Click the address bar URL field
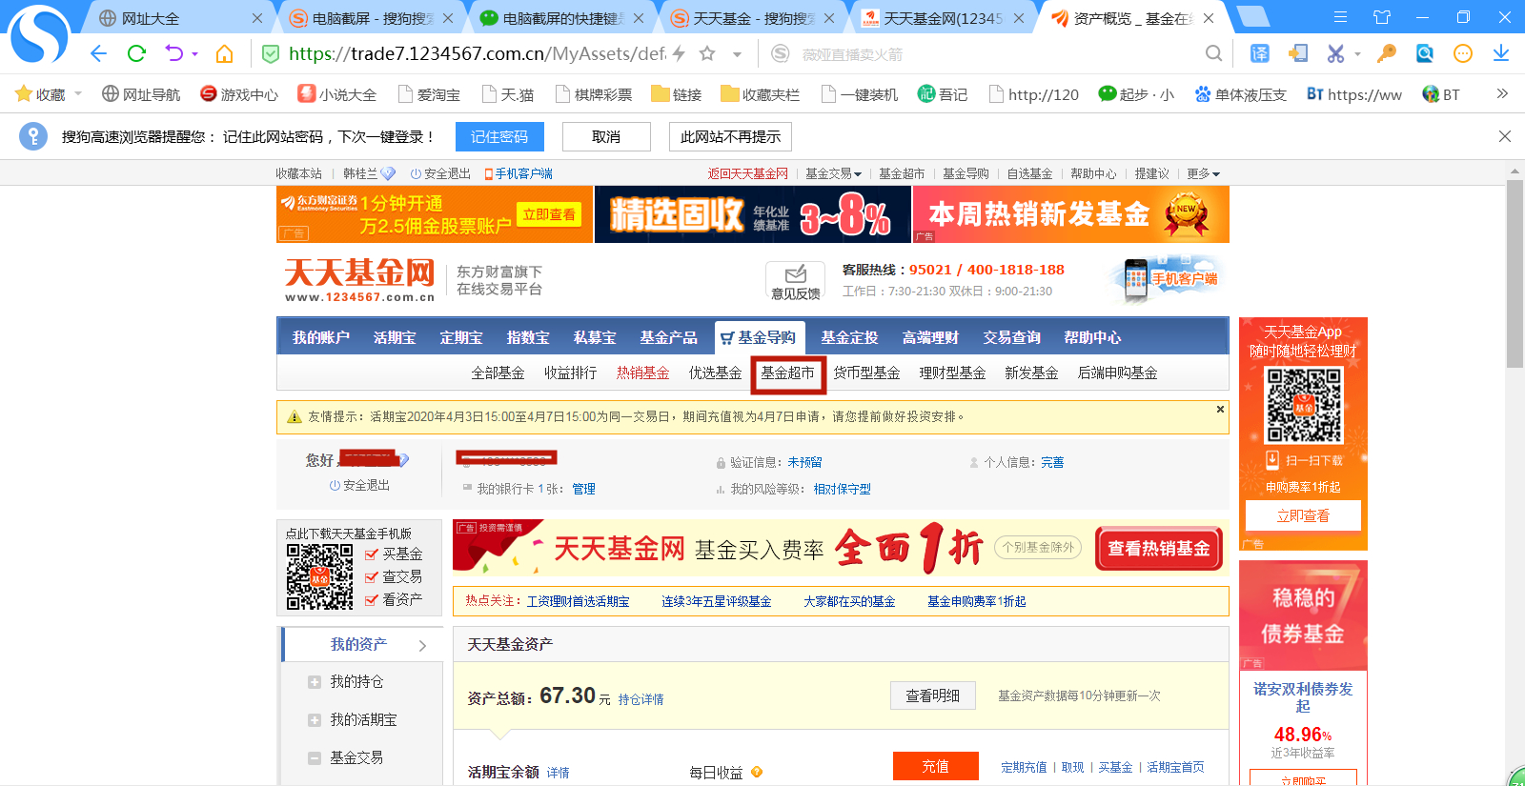This screenshot has height=786, width=1525. [477, 54]
